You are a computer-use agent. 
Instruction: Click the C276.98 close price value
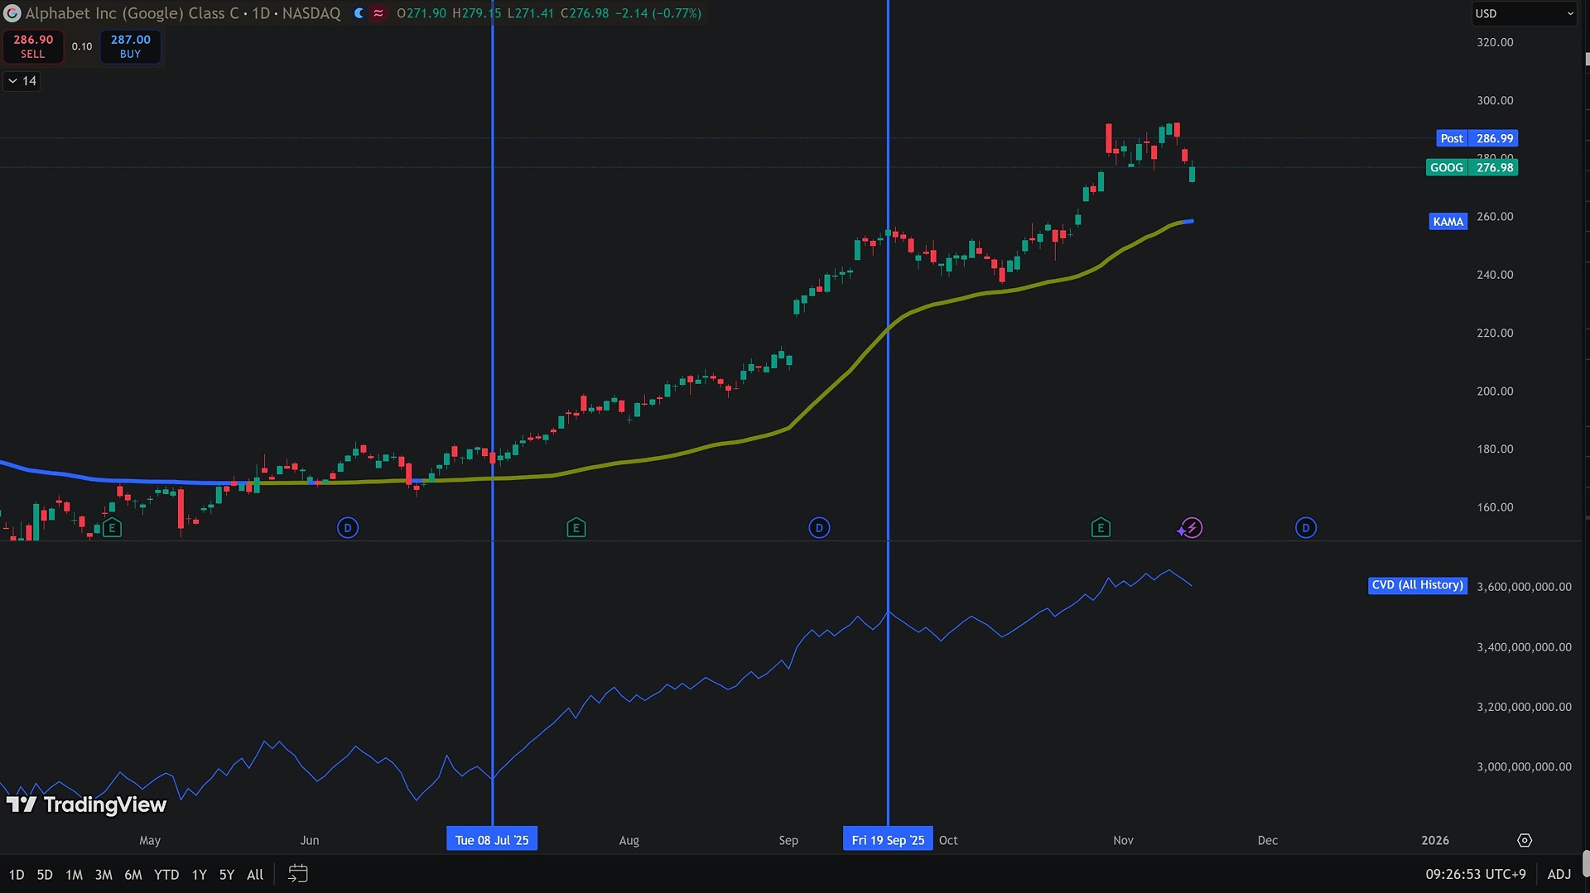click(585, 13)
